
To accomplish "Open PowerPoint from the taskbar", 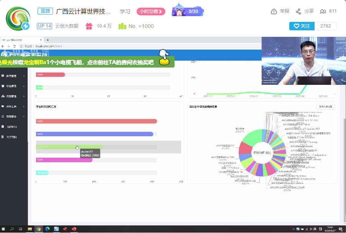I will click(x=74, y=229).
